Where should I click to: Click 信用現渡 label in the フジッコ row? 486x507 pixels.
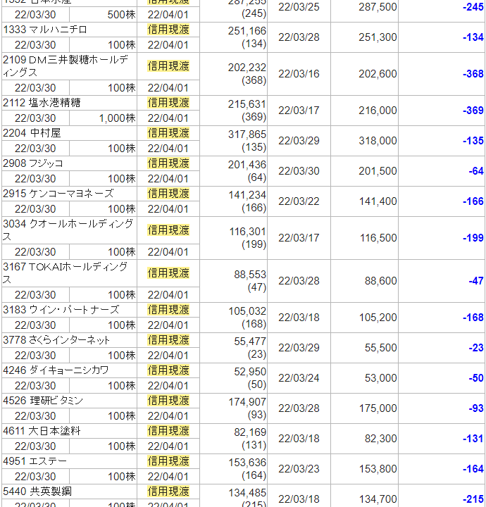click(x=168, y=163)
